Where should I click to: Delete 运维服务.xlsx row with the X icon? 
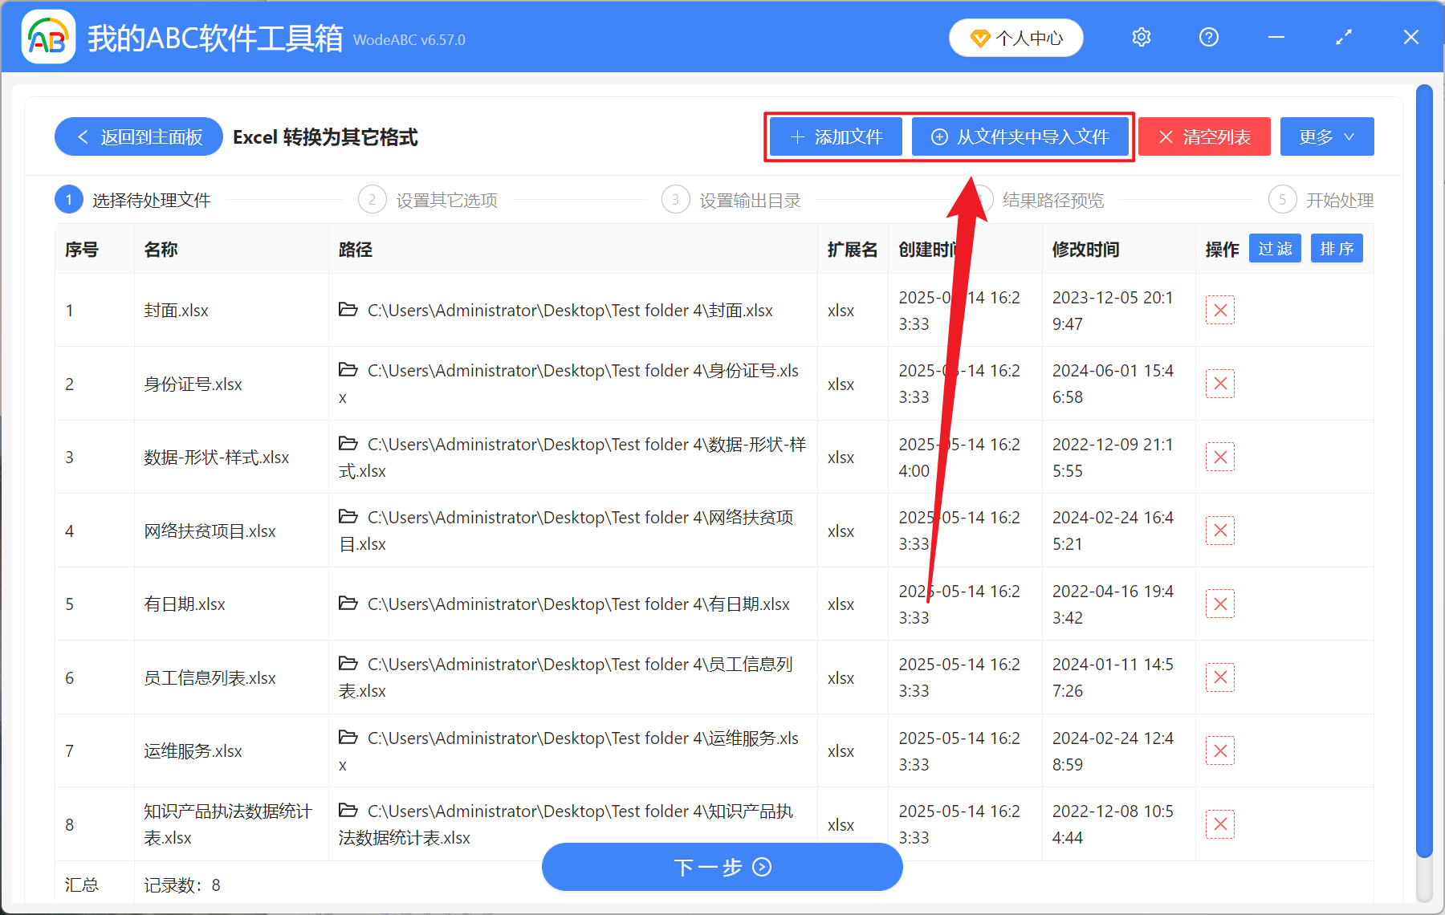pyautogui.click(x=1219, y=750)
